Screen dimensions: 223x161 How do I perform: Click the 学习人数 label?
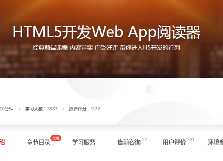[34, 109]
